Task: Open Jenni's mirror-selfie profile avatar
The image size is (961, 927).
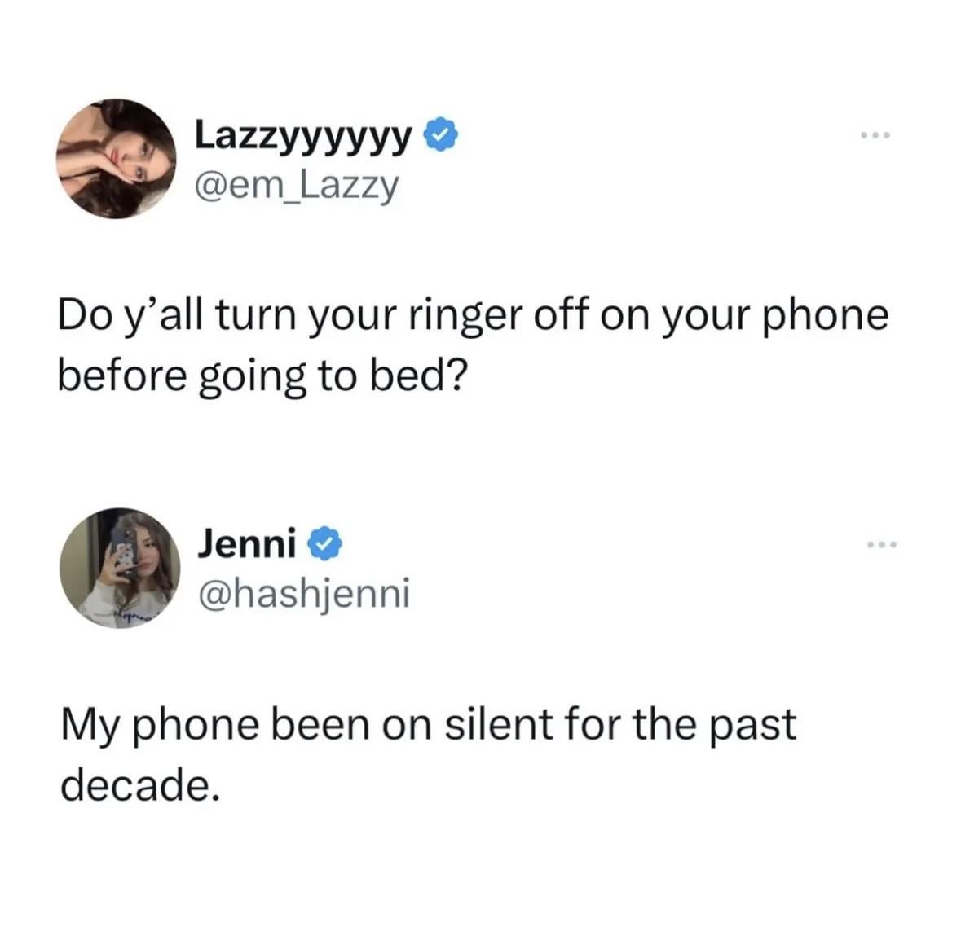Action: coord(120,568)
